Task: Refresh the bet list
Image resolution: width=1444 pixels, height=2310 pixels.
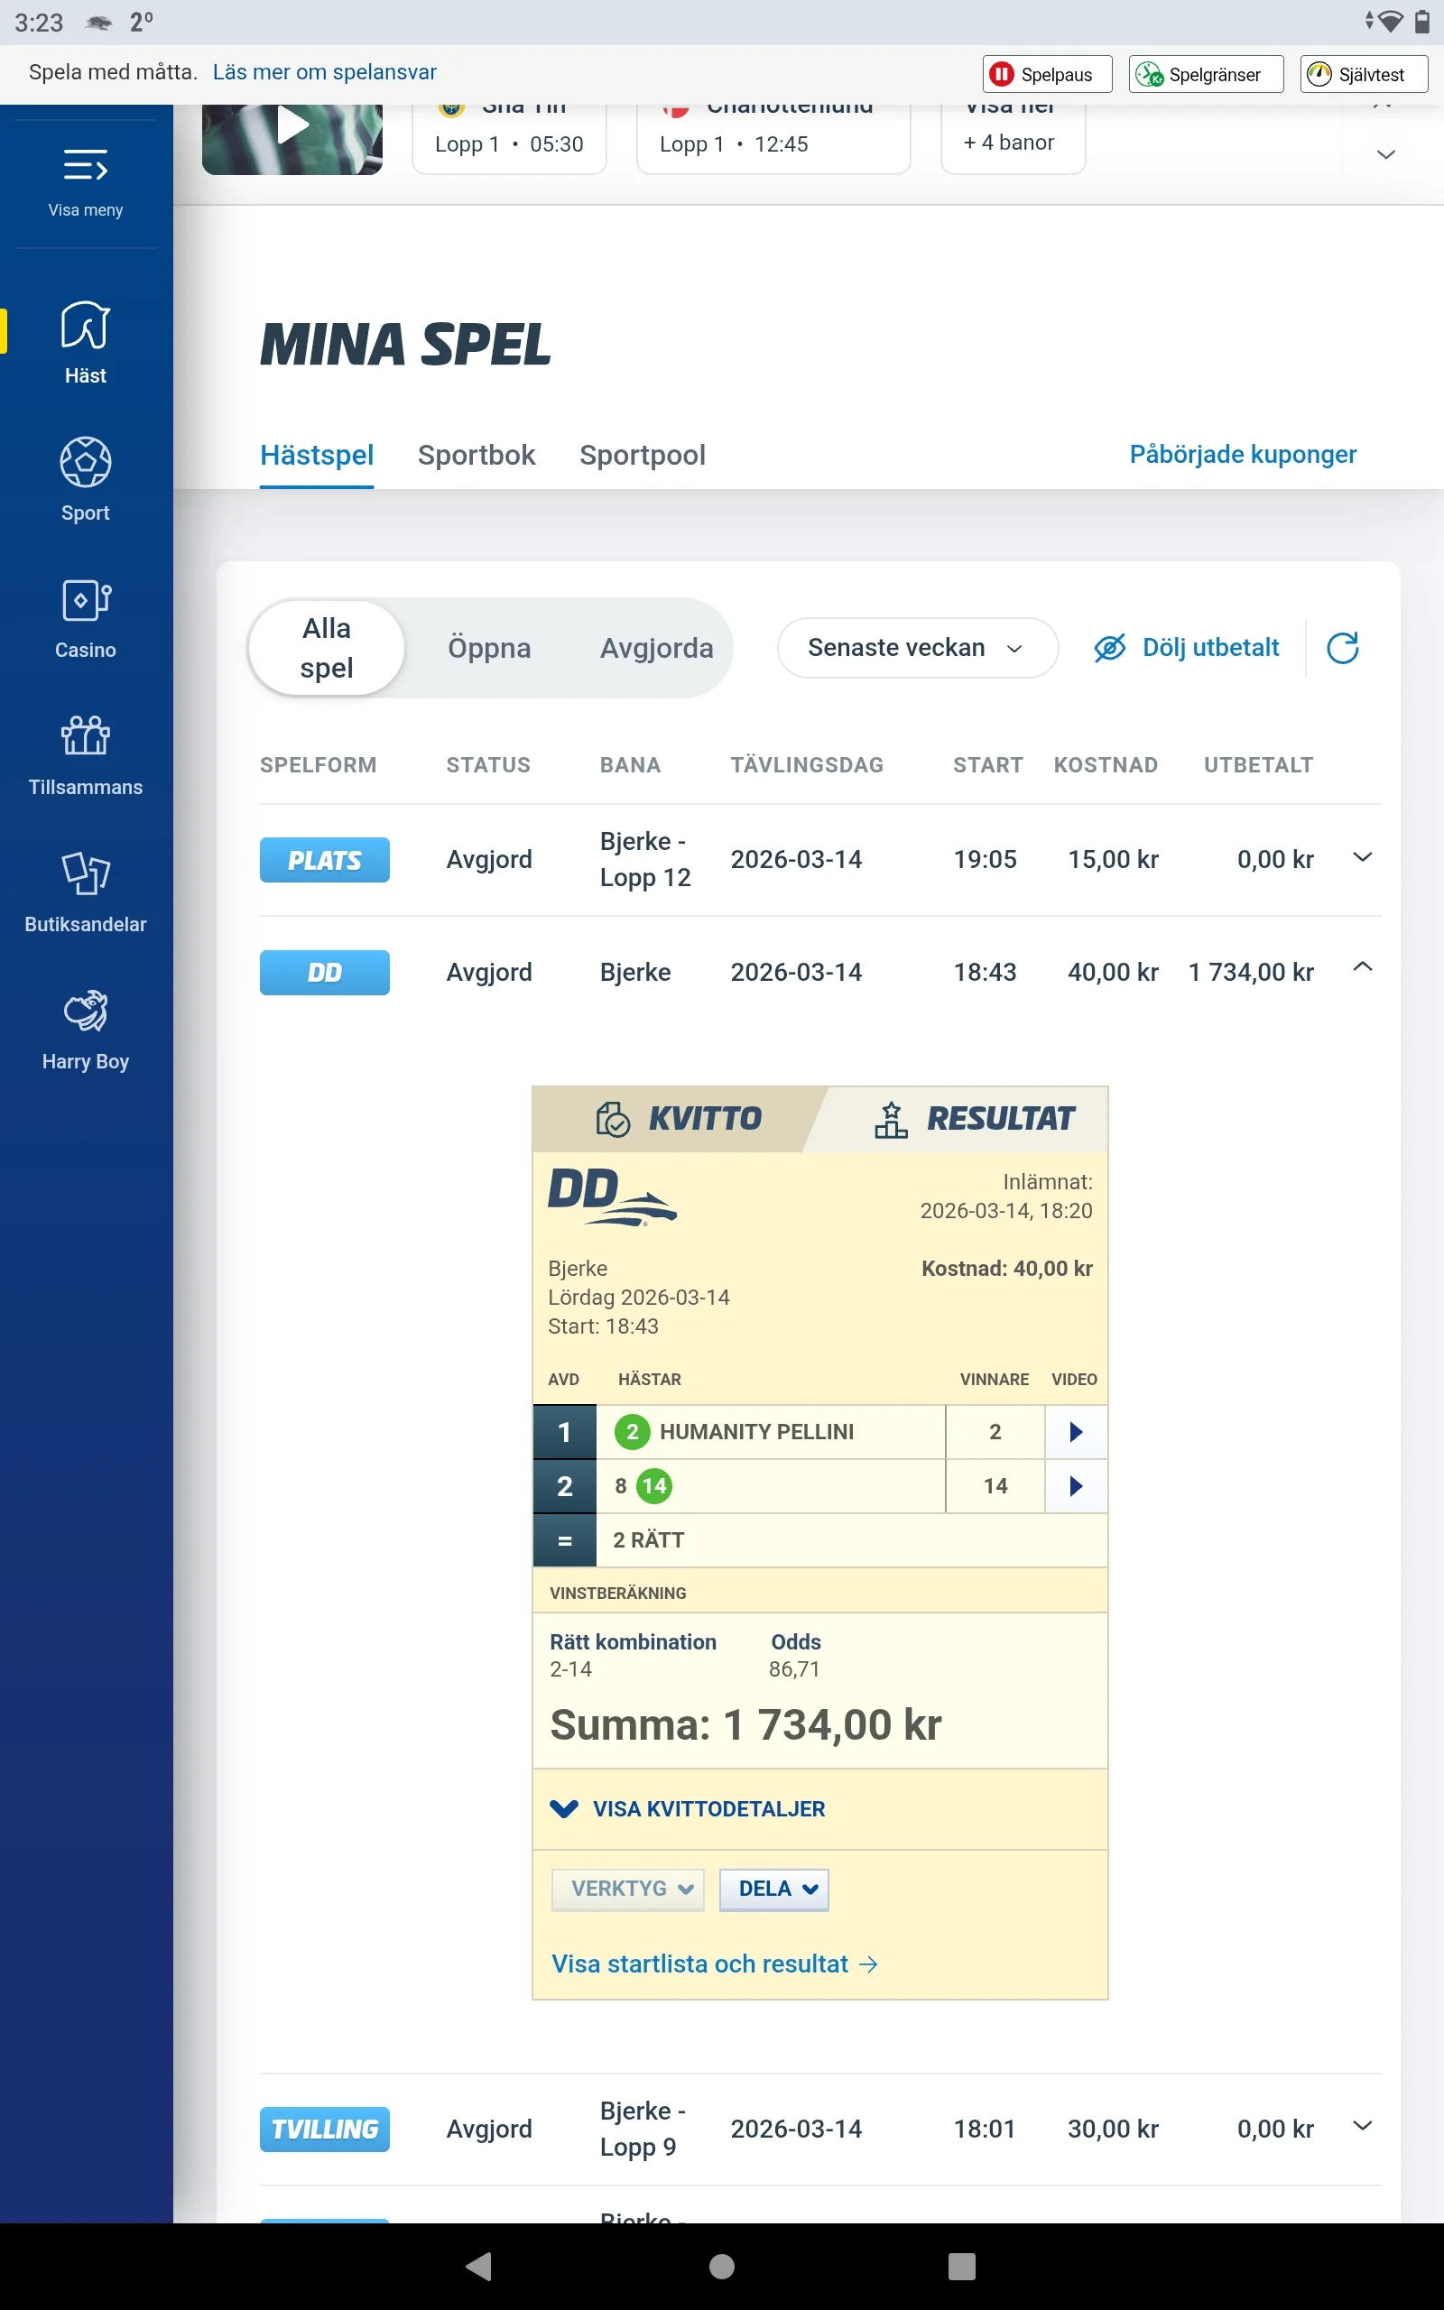Action: tap(1342, 647)
